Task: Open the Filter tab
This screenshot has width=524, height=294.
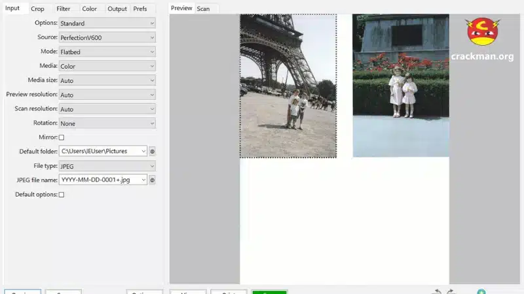Action: 64,9
